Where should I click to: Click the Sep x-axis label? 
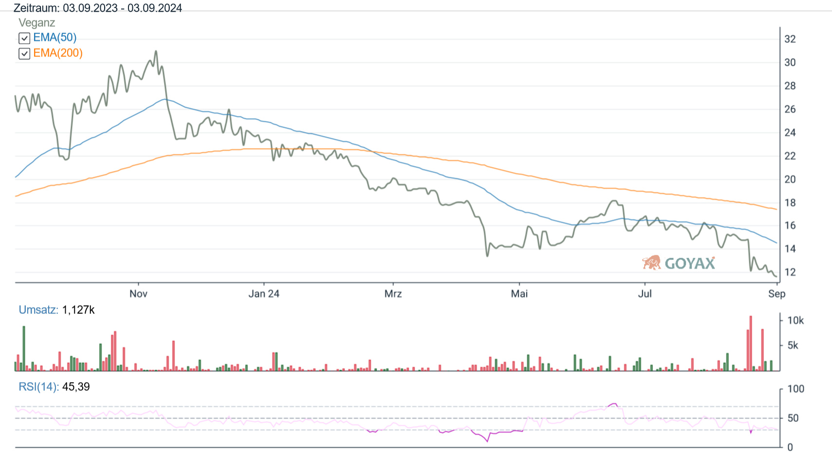click(x=777, y=293)
